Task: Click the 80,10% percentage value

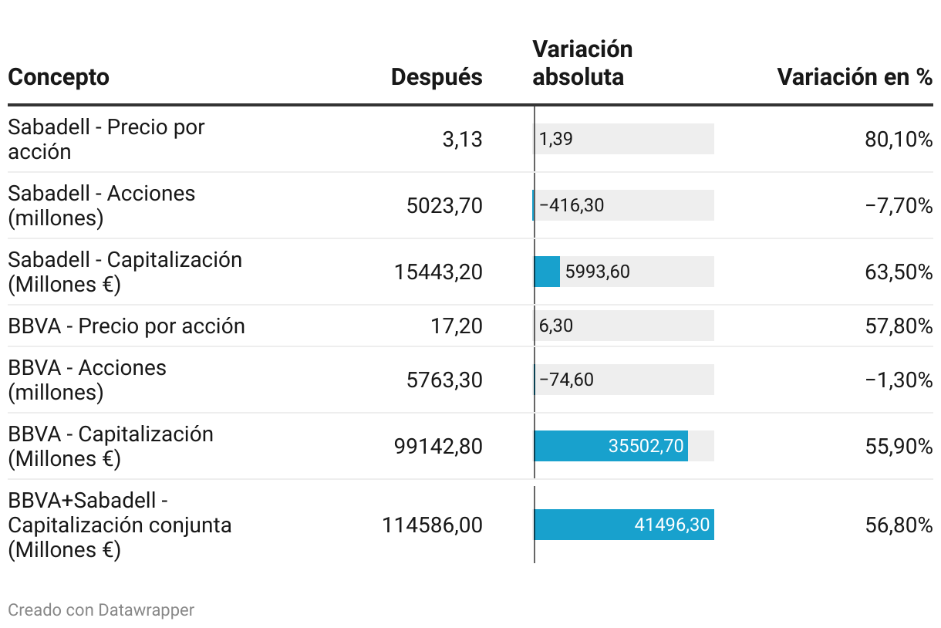Action: [x=899, y=139]
